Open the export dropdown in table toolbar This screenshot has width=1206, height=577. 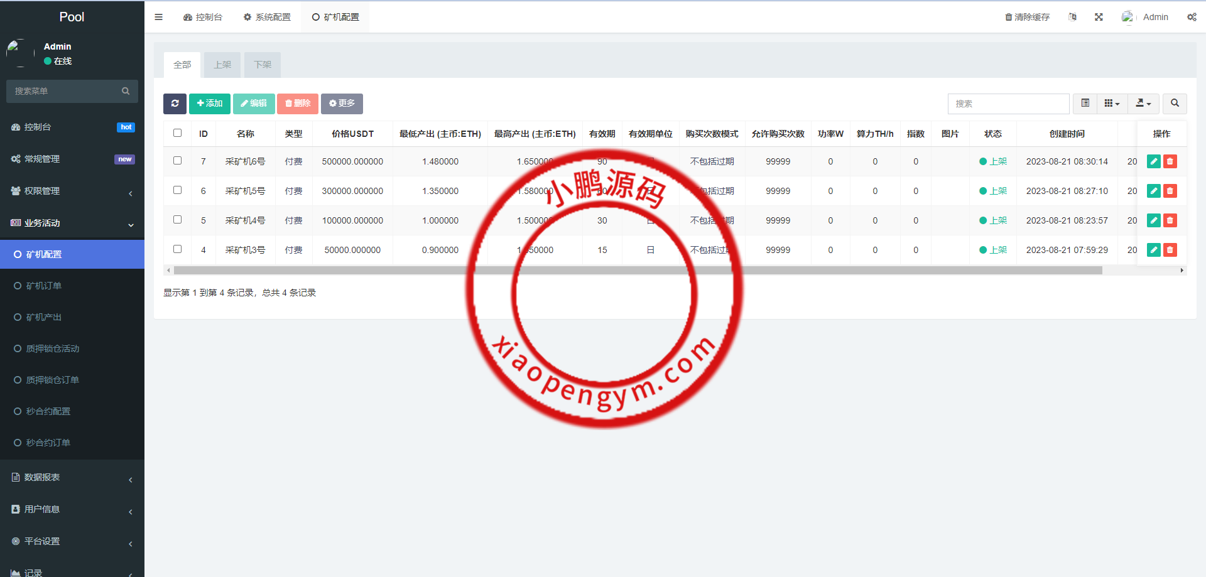pyautogui.click(x=1143, y=104)
